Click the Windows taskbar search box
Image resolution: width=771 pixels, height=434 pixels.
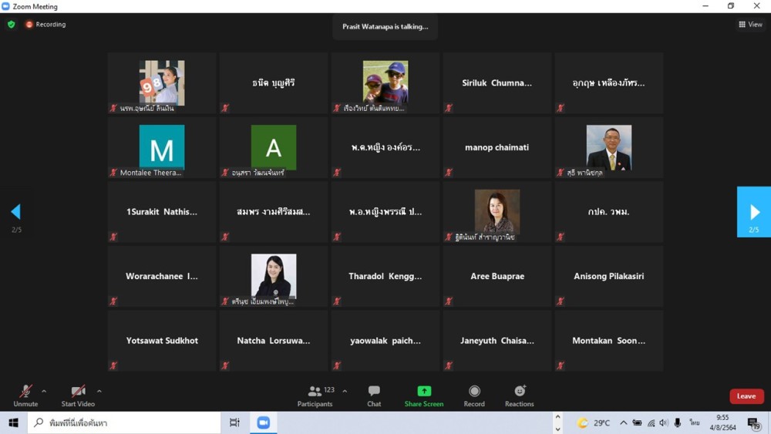pyautogui.click(x=125, y=422)
